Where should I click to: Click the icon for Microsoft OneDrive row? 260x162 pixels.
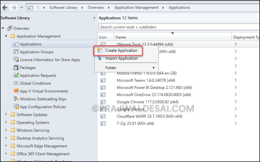103,95
